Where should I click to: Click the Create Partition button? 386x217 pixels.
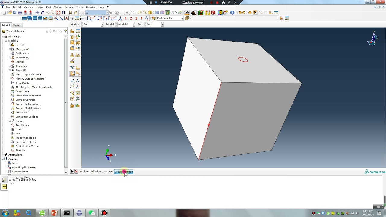[x=124, y=171]
